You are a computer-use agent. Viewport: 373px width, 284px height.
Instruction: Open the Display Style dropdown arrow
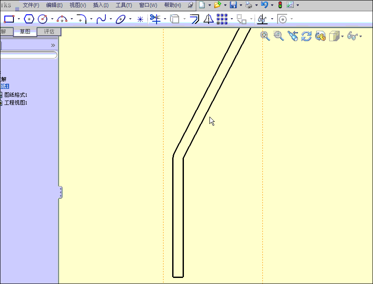[x=342, y=36]
